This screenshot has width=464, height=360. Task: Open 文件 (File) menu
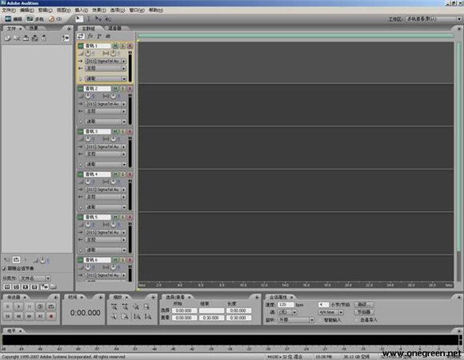click(9, 10)
